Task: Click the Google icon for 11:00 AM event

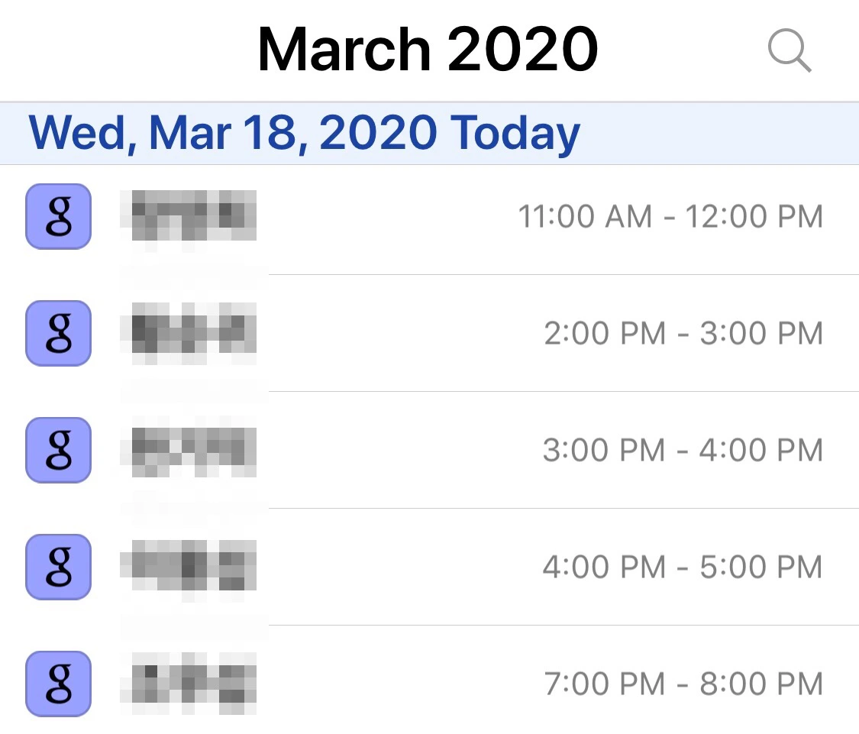Action: coord(59,216)
